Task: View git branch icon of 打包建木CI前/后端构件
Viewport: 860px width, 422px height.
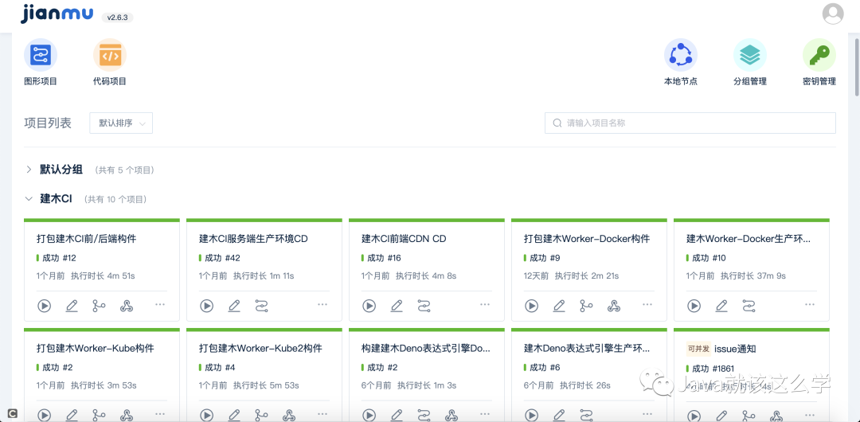Action: tap(99, 306)
